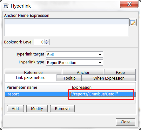Switch to the Page tab
Viewport: 141px width, 130px height.
[x=120, y=72]
